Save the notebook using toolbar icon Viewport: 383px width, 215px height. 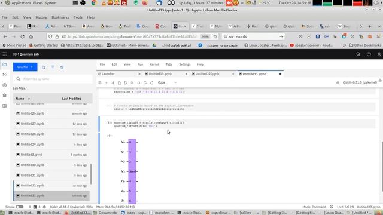point(100,82)
